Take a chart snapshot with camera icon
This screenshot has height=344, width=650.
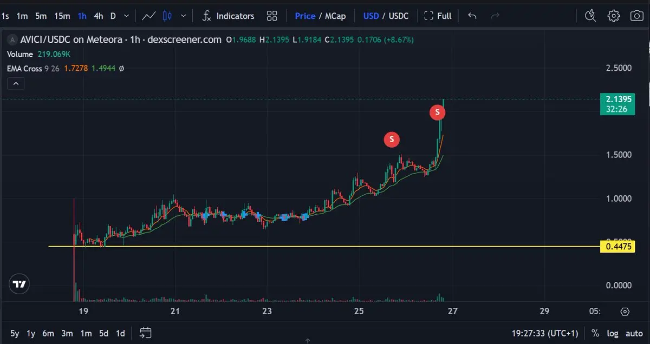pyautogui.click(x=637, y=16)
